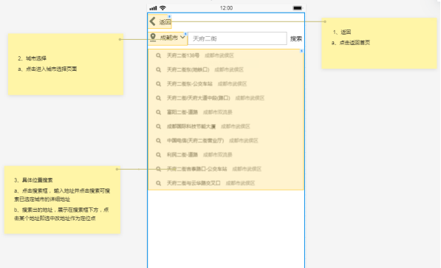This screenshot has height=268, width=441.
Task: Select the 天府二街东(地铁口) result
Action: click(188, 69)
